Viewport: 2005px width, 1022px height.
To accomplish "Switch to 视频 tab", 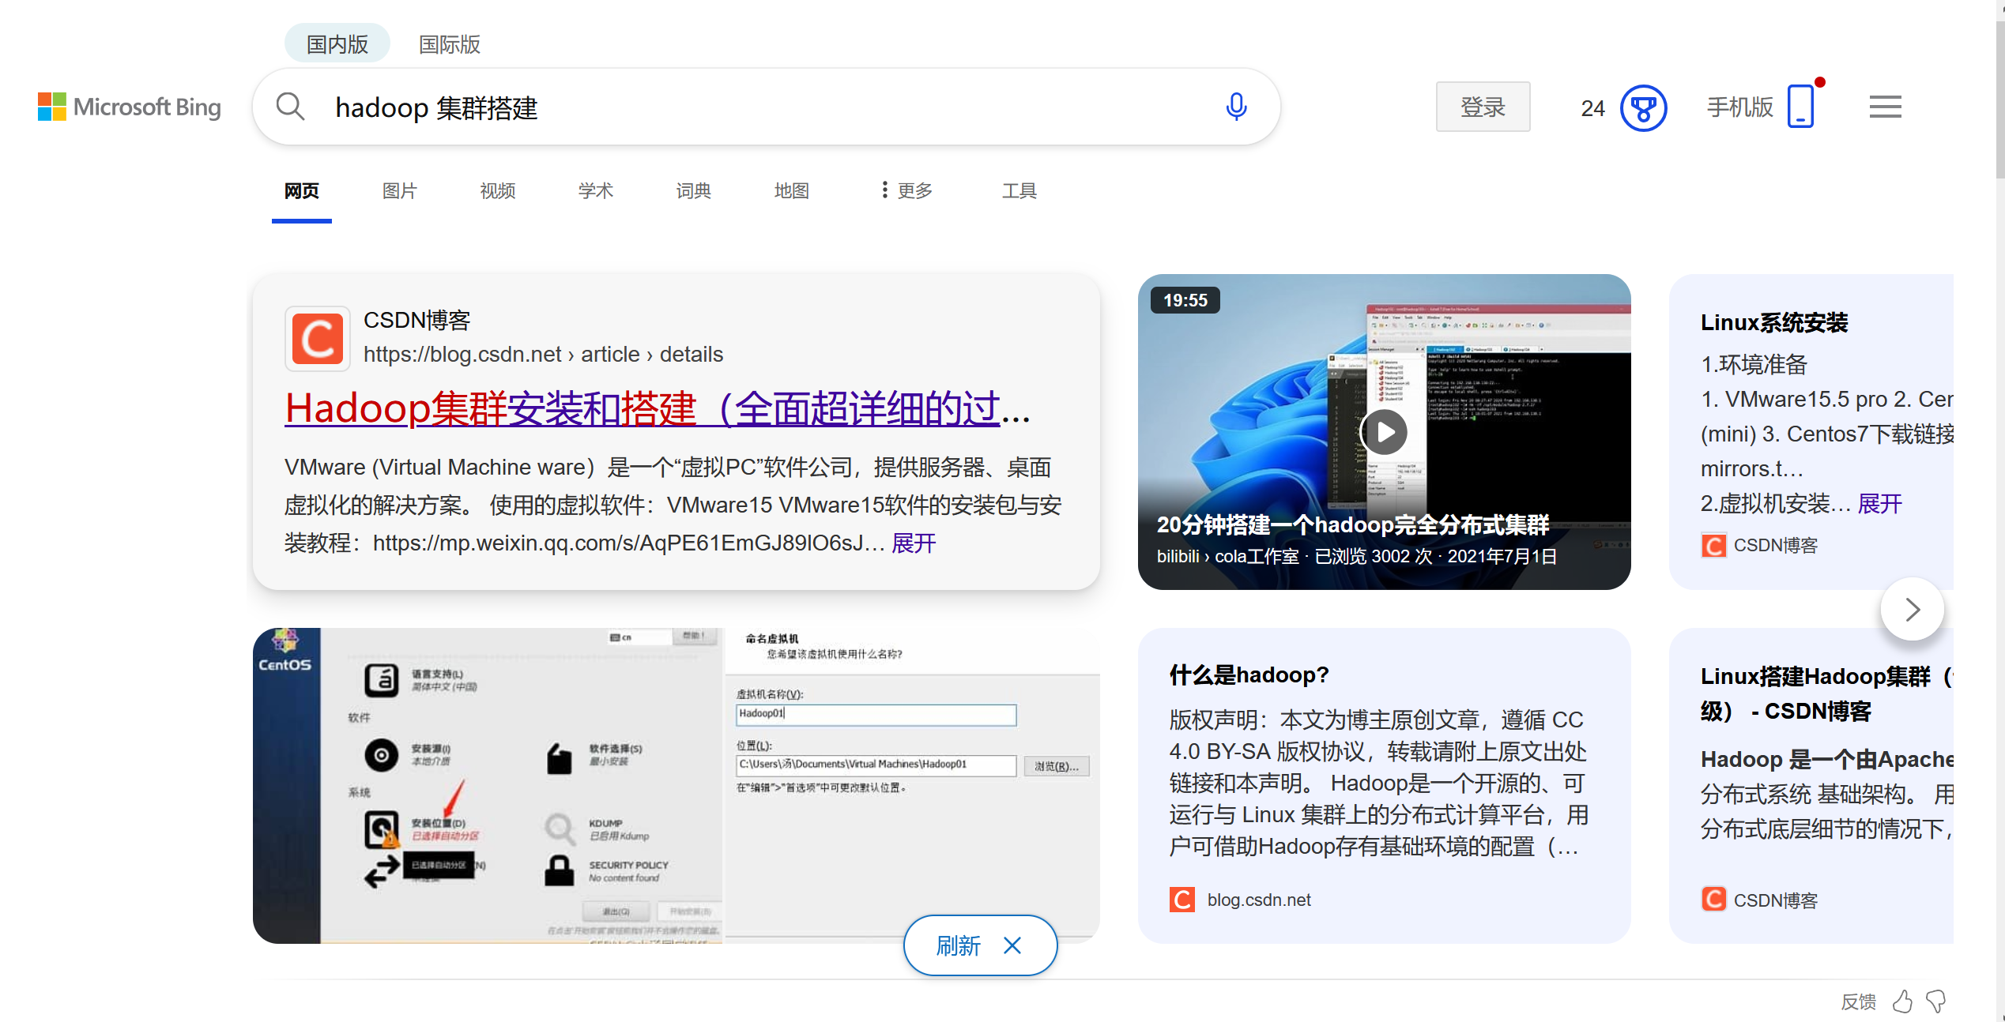I will [497, 190].
